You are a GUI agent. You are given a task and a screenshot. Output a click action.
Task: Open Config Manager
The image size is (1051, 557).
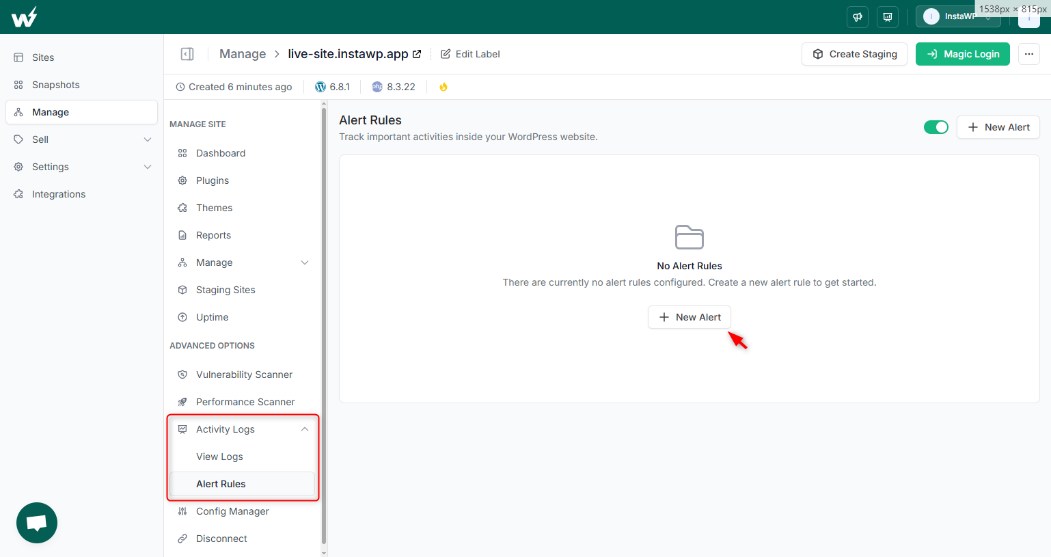[x=242, y=511]
